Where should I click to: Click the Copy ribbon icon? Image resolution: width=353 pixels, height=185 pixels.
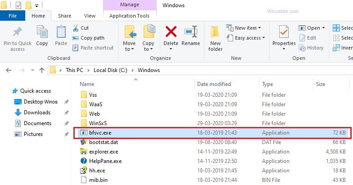[42, 32]
